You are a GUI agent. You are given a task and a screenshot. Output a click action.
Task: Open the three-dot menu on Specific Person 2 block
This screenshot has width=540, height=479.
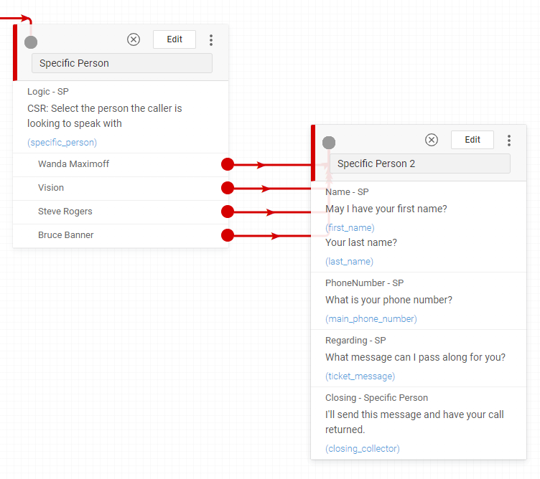508,141
